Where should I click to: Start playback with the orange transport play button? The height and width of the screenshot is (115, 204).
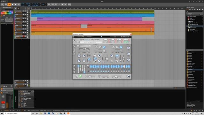(9, 4)
